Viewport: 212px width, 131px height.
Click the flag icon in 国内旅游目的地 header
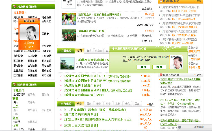point(14,84)
